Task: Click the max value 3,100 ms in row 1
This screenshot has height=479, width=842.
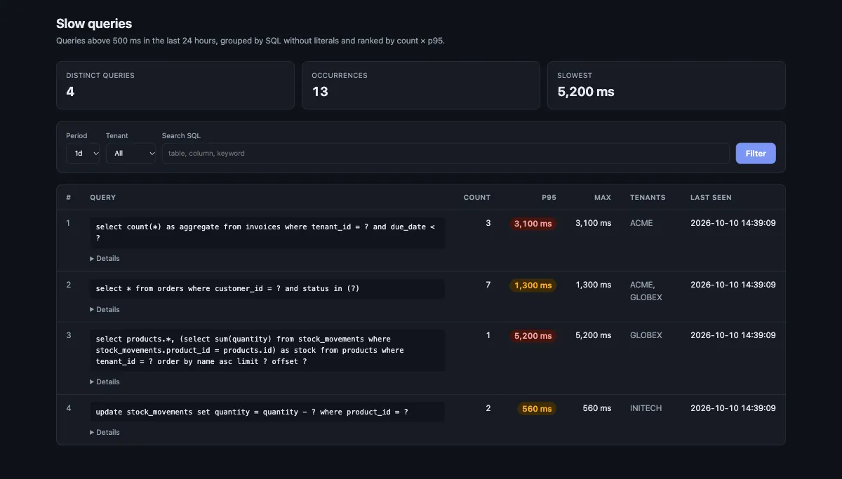Action: coord(594,223)
